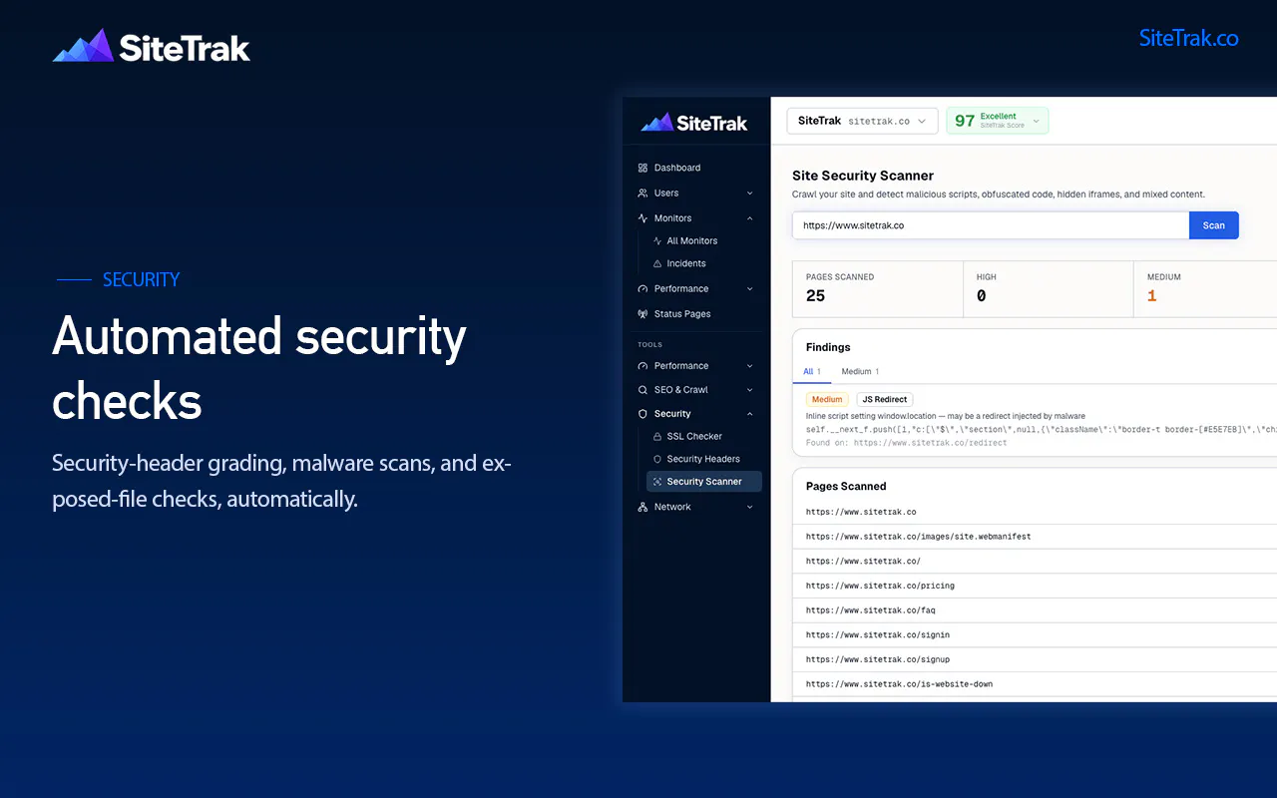Viewport: 1277px width, 798px height.
Task: Expand the Performance submenu under Status Pages
Action: 750,288
